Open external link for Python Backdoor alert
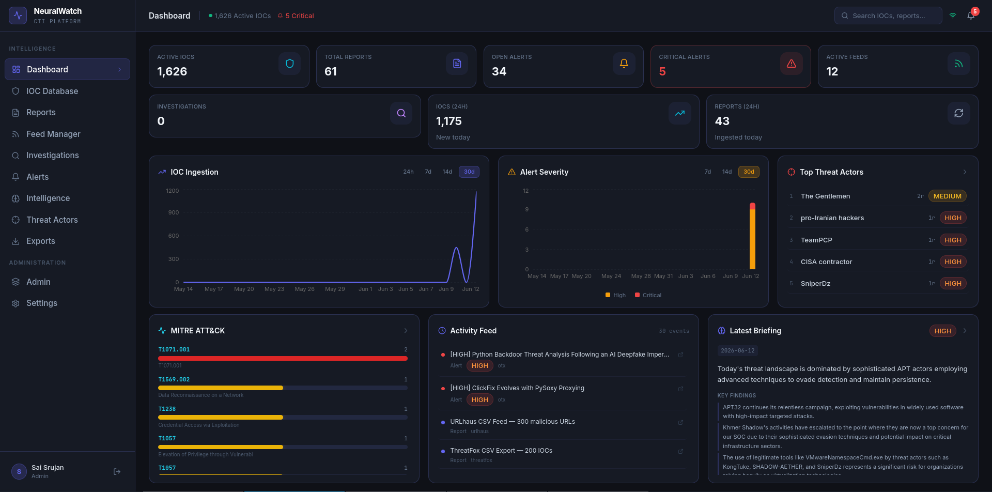 (680, 355)
